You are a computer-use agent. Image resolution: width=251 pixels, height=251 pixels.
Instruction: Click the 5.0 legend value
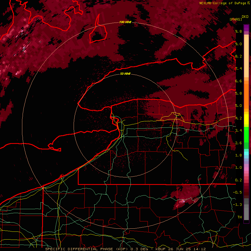point(238,106)
